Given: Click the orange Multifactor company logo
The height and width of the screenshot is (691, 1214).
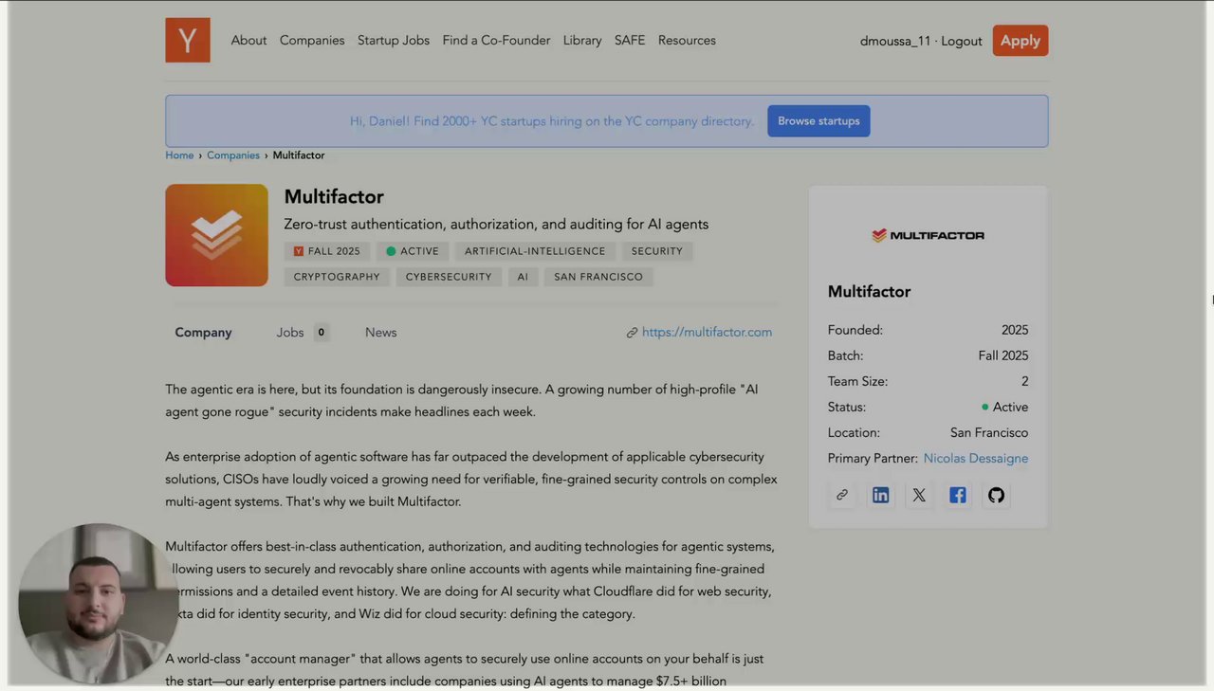Looking at the screenshot, I should point(216,235).
